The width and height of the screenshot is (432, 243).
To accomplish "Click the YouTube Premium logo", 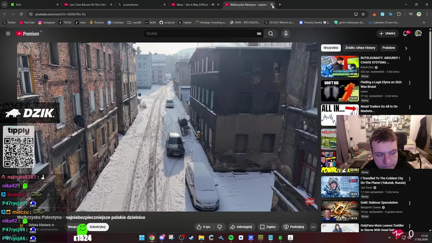I will [28, 33].
